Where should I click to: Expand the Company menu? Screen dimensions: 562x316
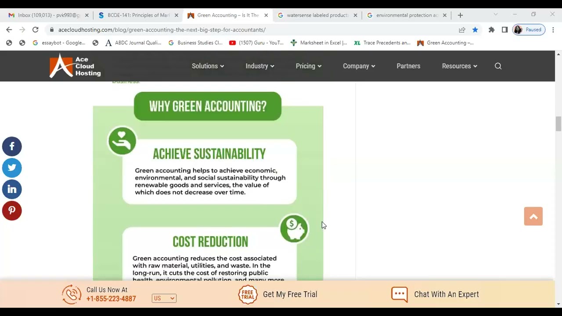359,66
